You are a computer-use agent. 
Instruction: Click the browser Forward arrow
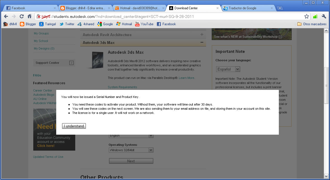[x=14, y=17]
